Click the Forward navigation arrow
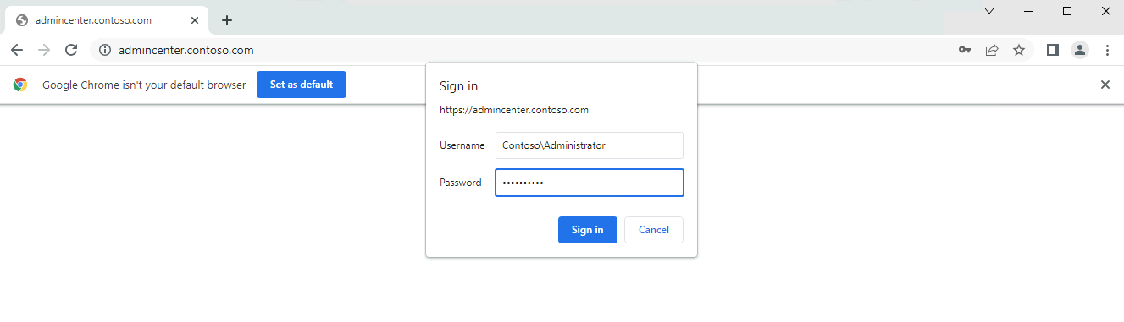 [44, 50]
